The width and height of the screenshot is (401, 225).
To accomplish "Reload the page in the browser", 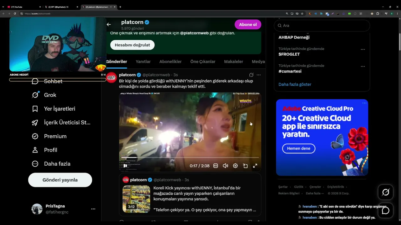I will (x=15, y=14).
